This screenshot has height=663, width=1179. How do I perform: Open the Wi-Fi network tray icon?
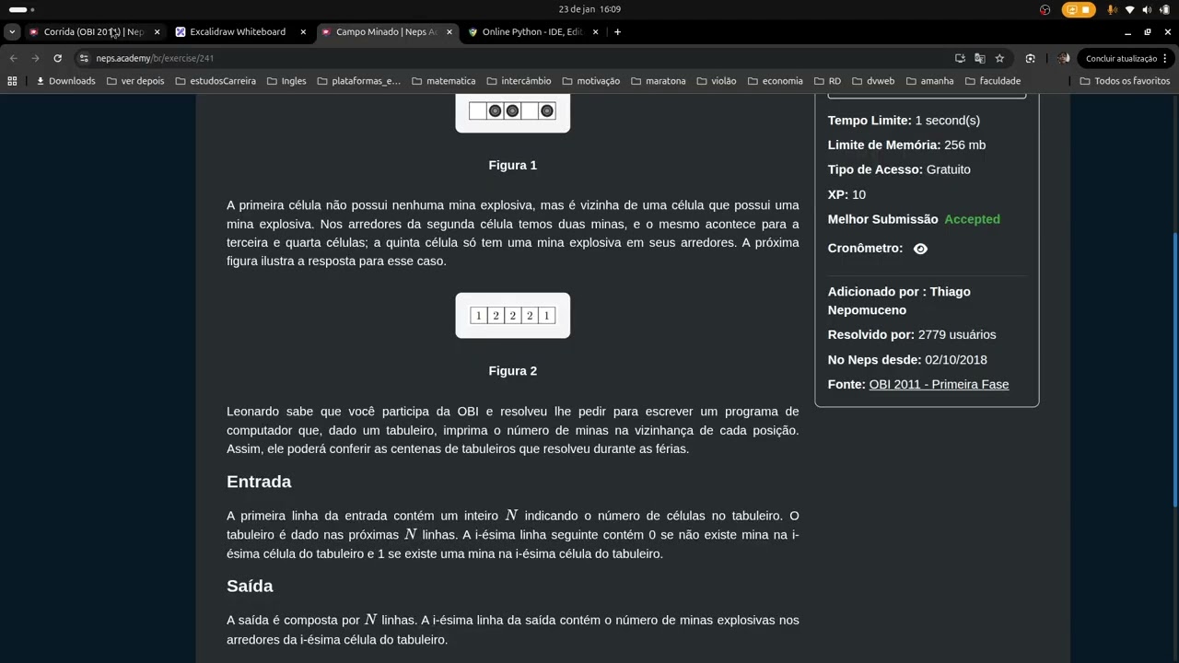point(1130,9)
